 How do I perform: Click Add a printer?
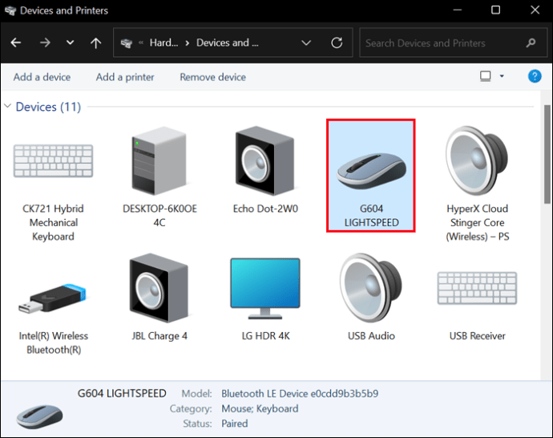pos(125,77)
